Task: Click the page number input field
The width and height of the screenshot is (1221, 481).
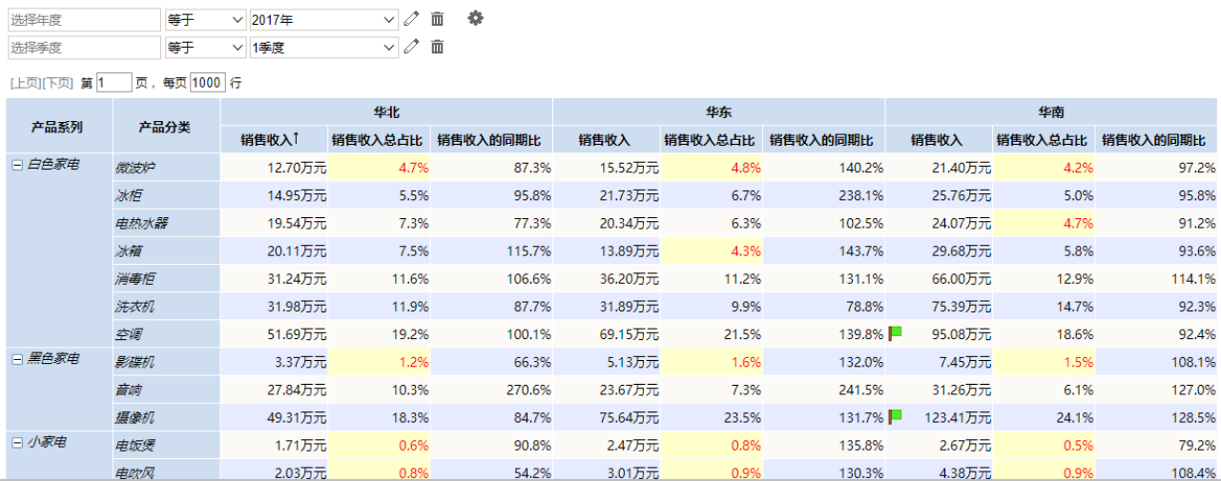Action: [x=114, y=83]
